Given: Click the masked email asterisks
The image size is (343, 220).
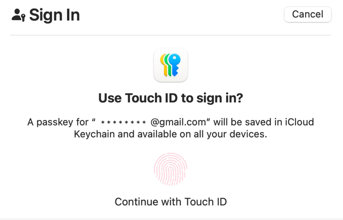Looking at the screenshot, I should click(124, 123).
